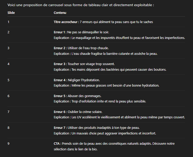Click the explanation about UV et vieillissement
The height and width of the screenshot is (157, 193).
click(119, 117)
